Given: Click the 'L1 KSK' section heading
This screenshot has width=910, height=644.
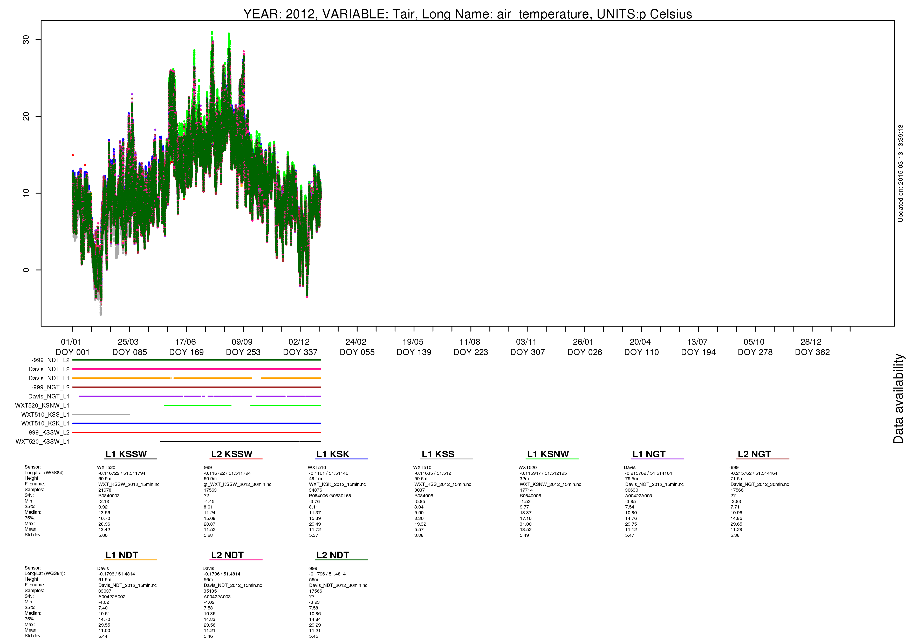Looking at the screenshot, I should click(x=333, y=455).
